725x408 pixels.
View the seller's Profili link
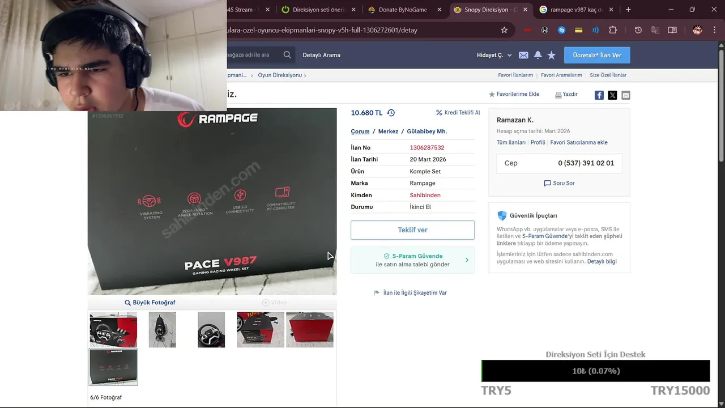[x=538, y=142]
